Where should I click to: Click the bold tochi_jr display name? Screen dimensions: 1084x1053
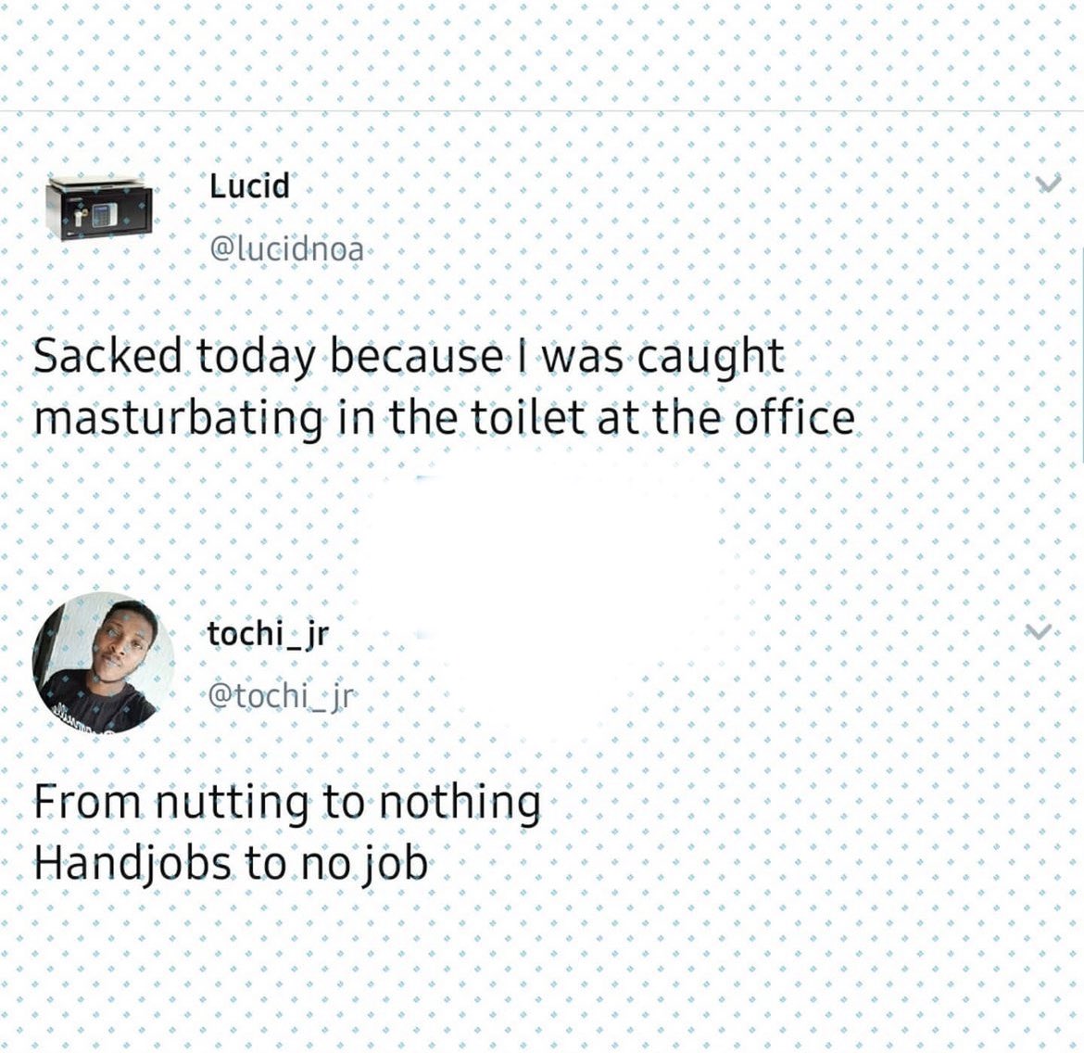[269, 634]
